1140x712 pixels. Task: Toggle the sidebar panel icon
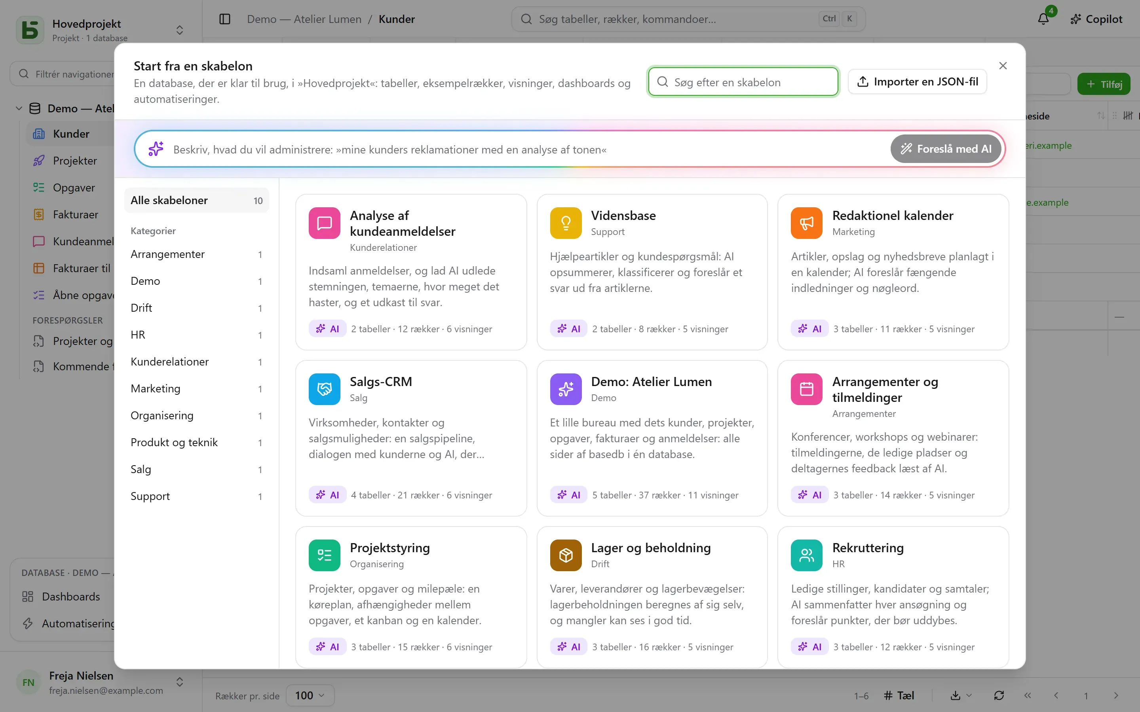tap(225, 19)
